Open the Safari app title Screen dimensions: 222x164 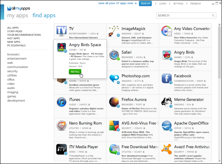(x=126, y=52)
